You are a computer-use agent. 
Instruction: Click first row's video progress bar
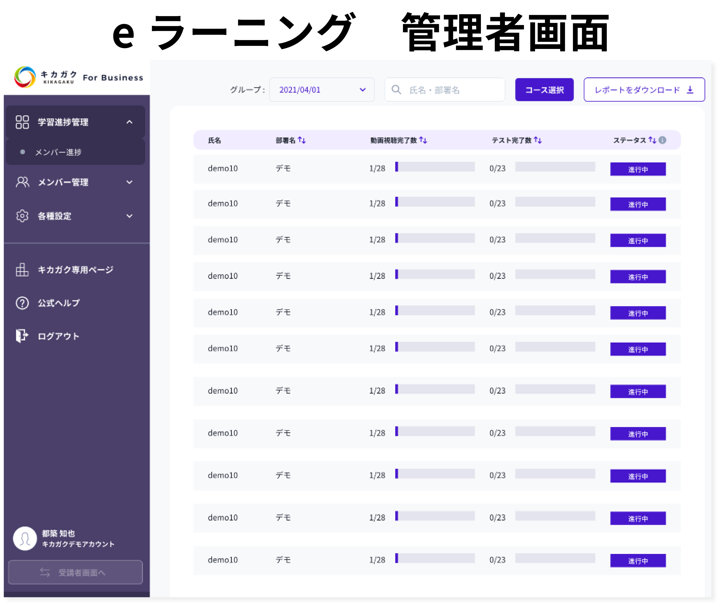(435, 167)
